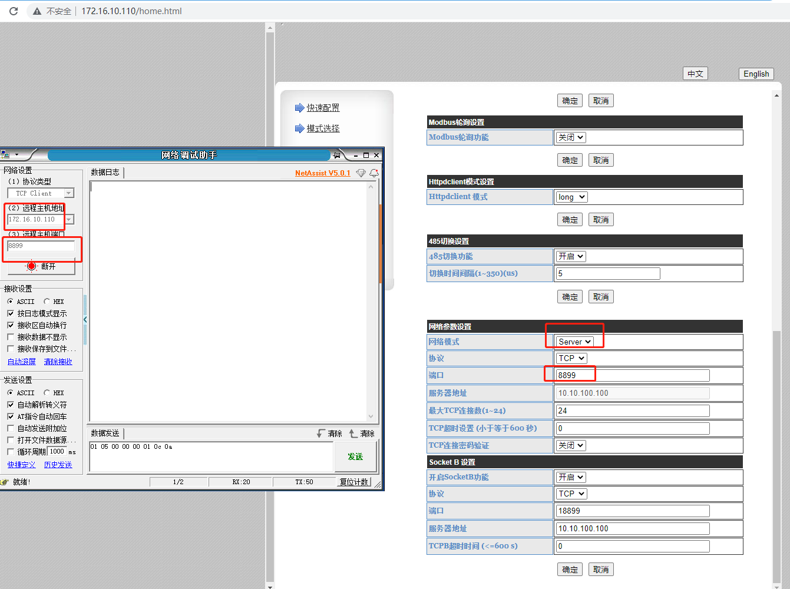Click the NetAssist app menu icon in title bar
The width and height of the screenshot is (790, 589).
click(6, 155)
